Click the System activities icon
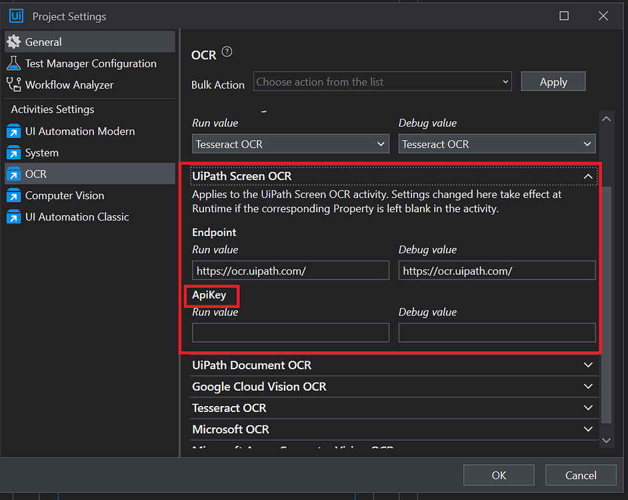This screenshot has height=500, width=628. pyautogui.click(x=13, y=153)
